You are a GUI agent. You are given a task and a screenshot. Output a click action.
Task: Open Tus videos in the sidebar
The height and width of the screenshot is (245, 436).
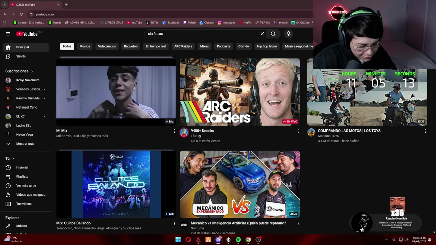coord(26,204)
